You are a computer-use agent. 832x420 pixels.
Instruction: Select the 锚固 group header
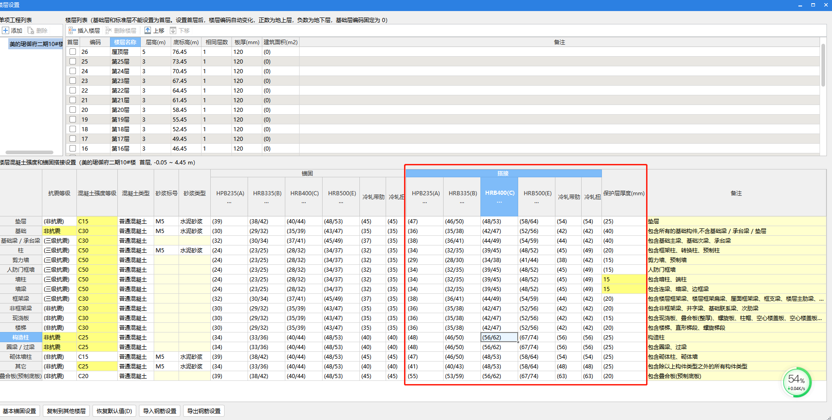[x=307, y=173]
